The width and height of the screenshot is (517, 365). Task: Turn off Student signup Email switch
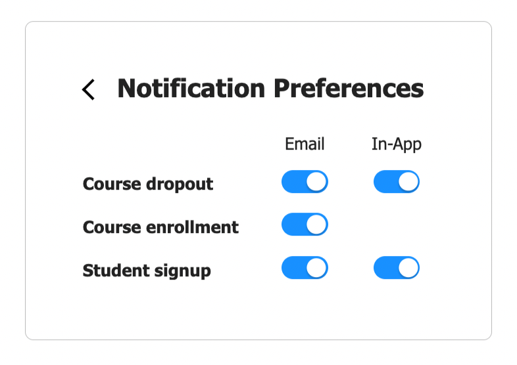click(x=305, y=268)
